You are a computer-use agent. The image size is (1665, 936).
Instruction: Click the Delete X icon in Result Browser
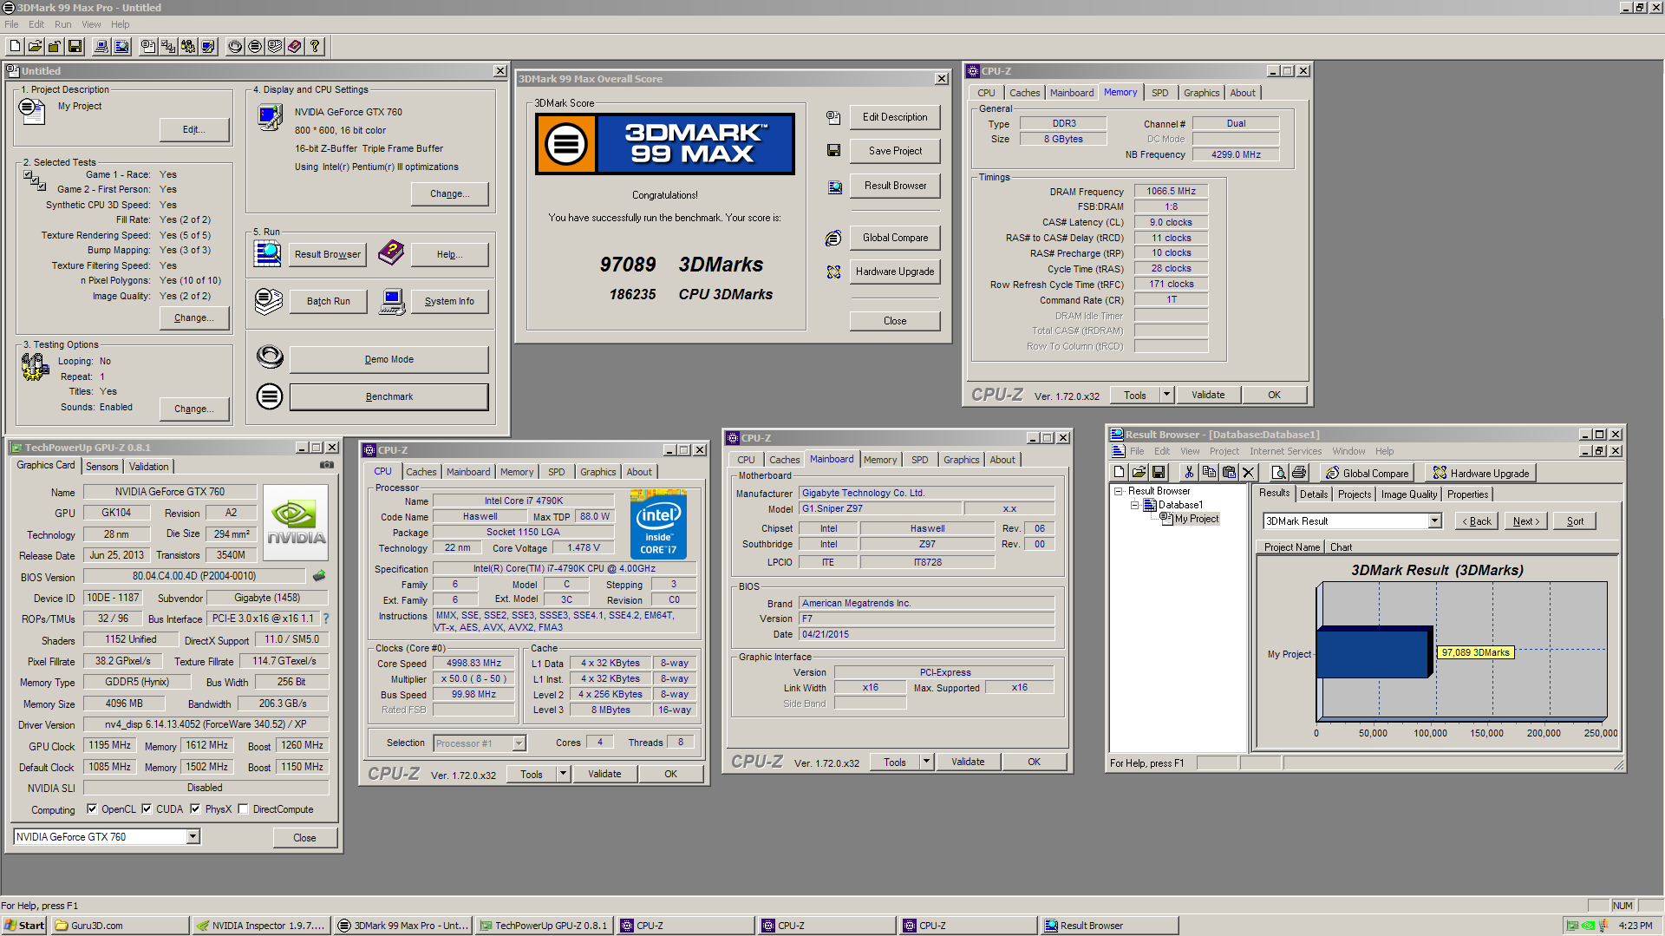1249,473
